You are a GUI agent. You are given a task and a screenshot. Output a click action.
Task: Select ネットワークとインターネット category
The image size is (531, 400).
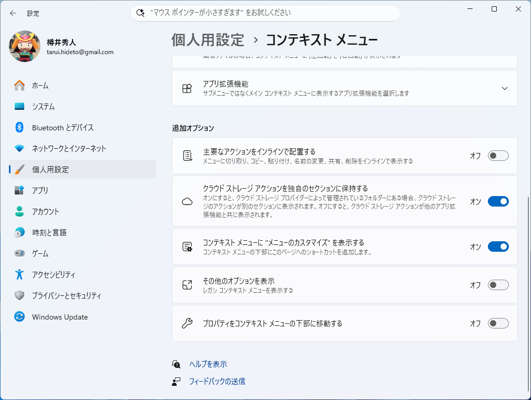(83, 148)
